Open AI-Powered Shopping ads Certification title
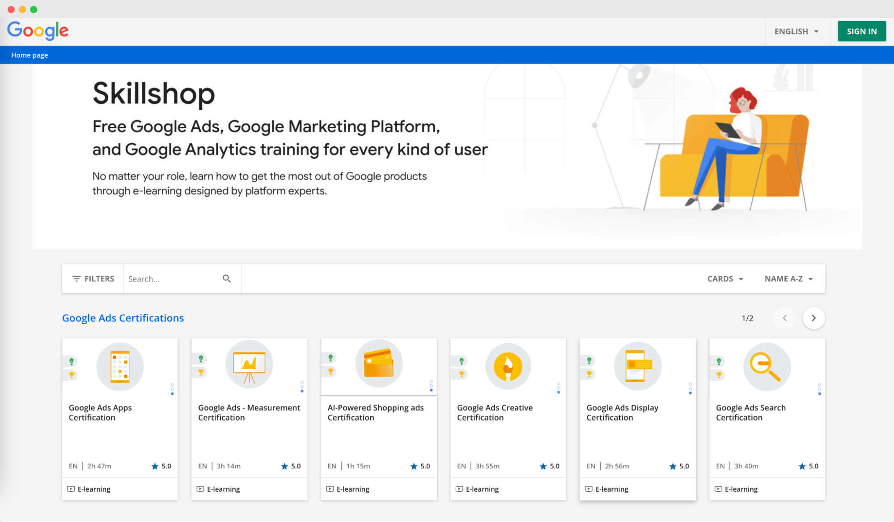Screen dimensions: 894x522 [376, 413]
